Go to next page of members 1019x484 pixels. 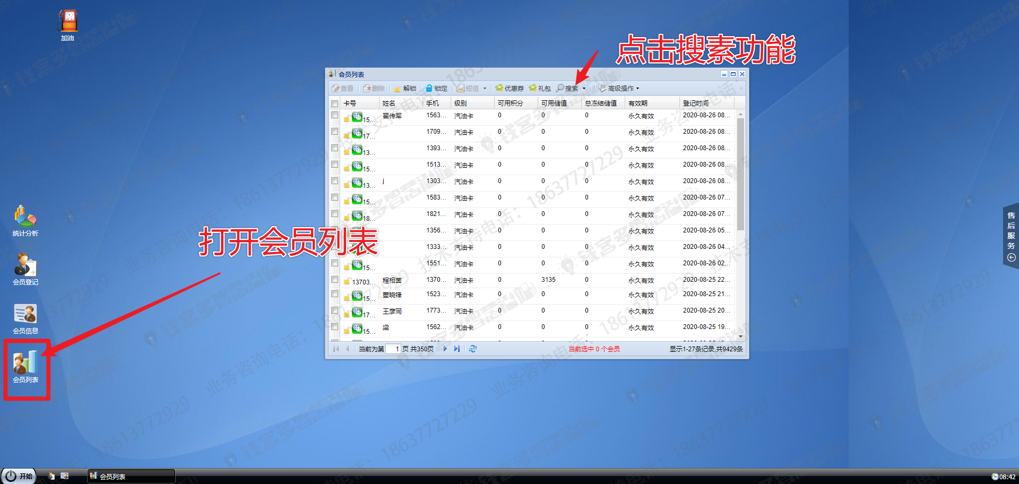(445, 349)
